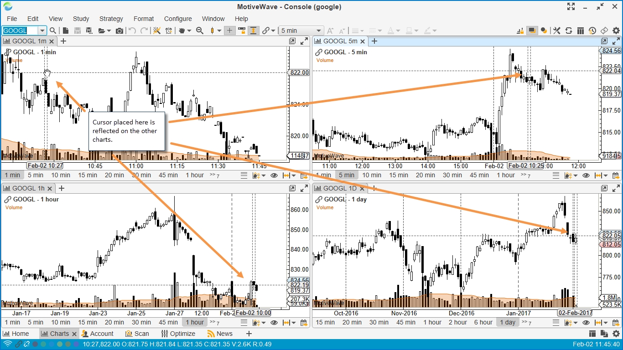
Task: Select the hand pan tool
Action: tap(182, 31)
